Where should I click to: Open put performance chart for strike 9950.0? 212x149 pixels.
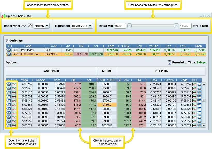click(194, 121)
